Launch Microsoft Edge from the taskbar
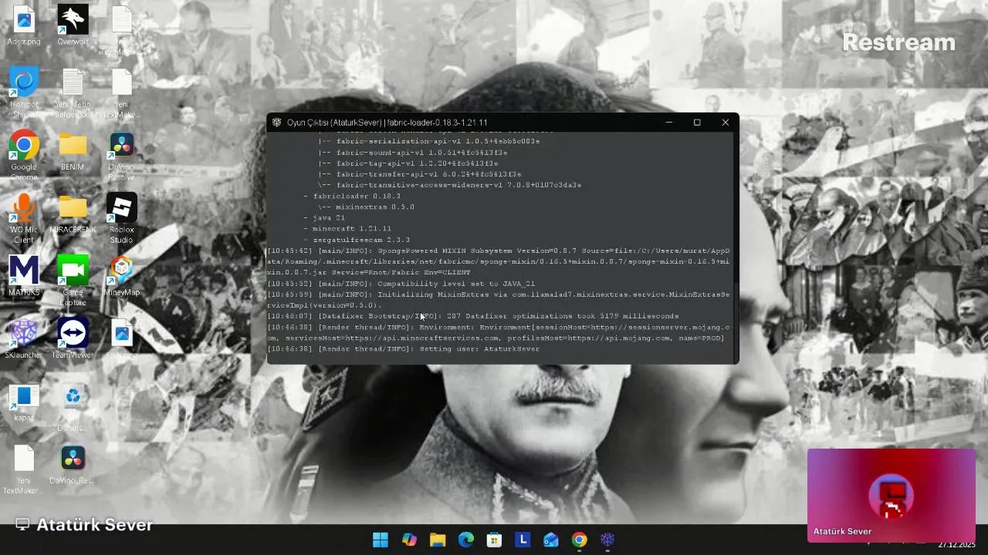This screenshot has width=988, height=555. 466,540
